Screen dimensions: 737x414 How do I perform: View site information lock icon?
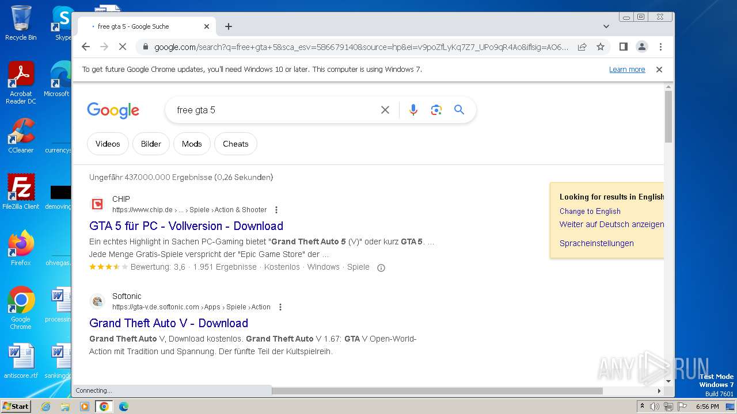pos(146,47)
